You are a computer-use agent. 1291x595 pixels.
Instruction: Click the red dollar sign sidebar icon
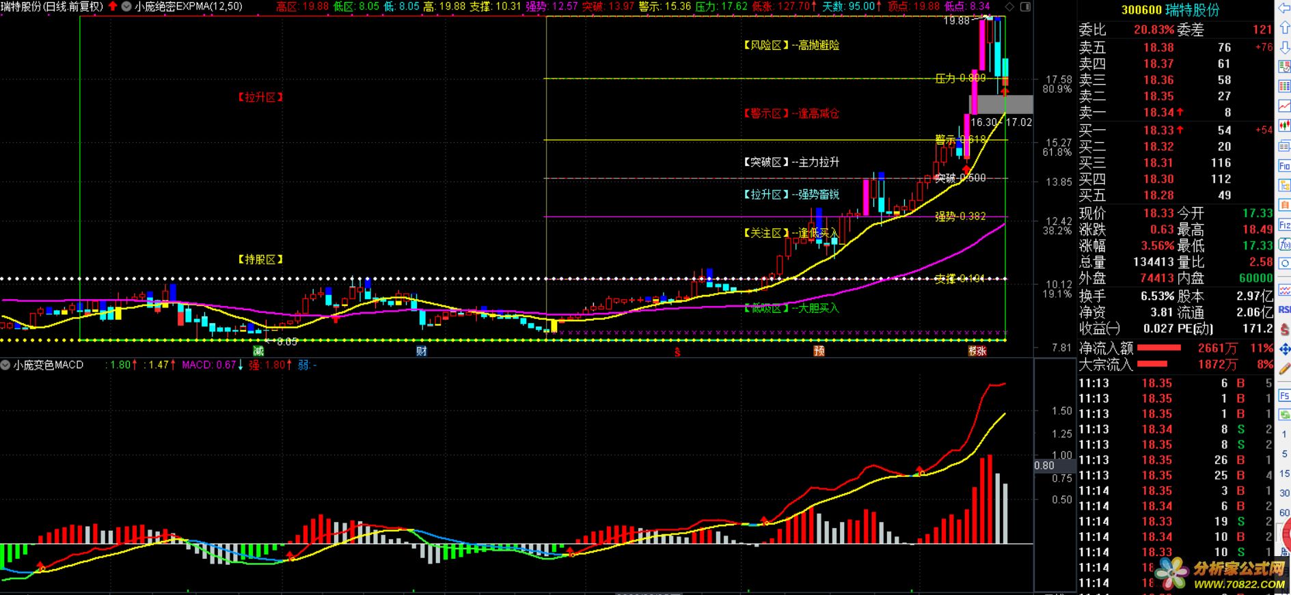(x=1284, y=329)
